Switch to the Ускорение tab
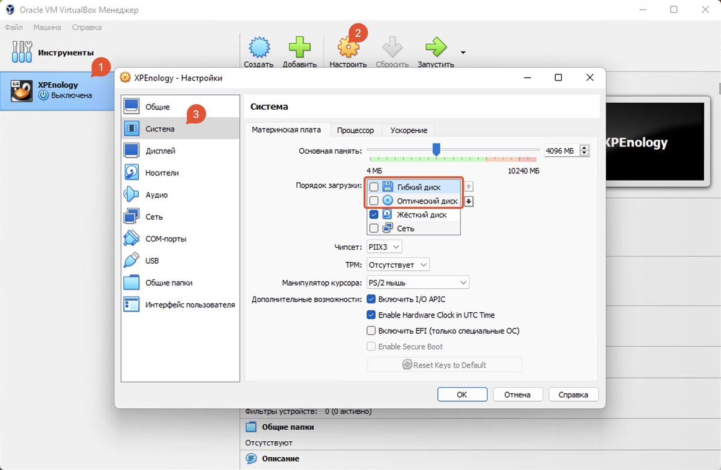This screenshot has width=721, height=470. pyautogui.click(x=409, y=130)
